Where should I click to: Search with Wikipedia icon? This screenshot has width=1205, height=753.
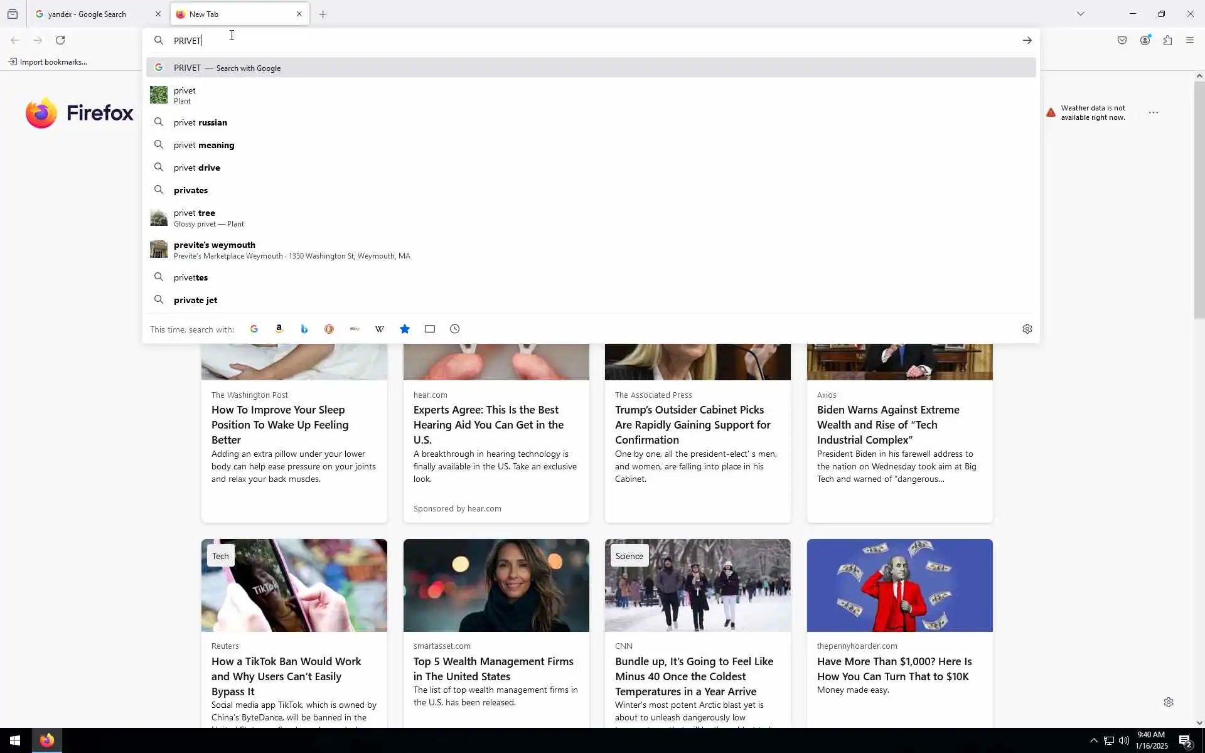(x=380, y=329)
